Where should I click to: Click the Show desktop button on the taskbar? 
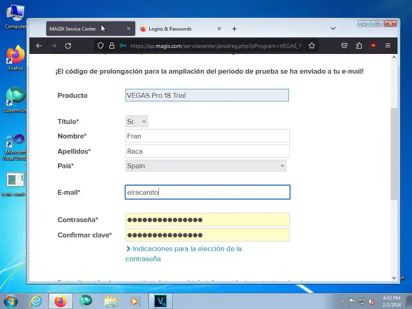(409, 301)
